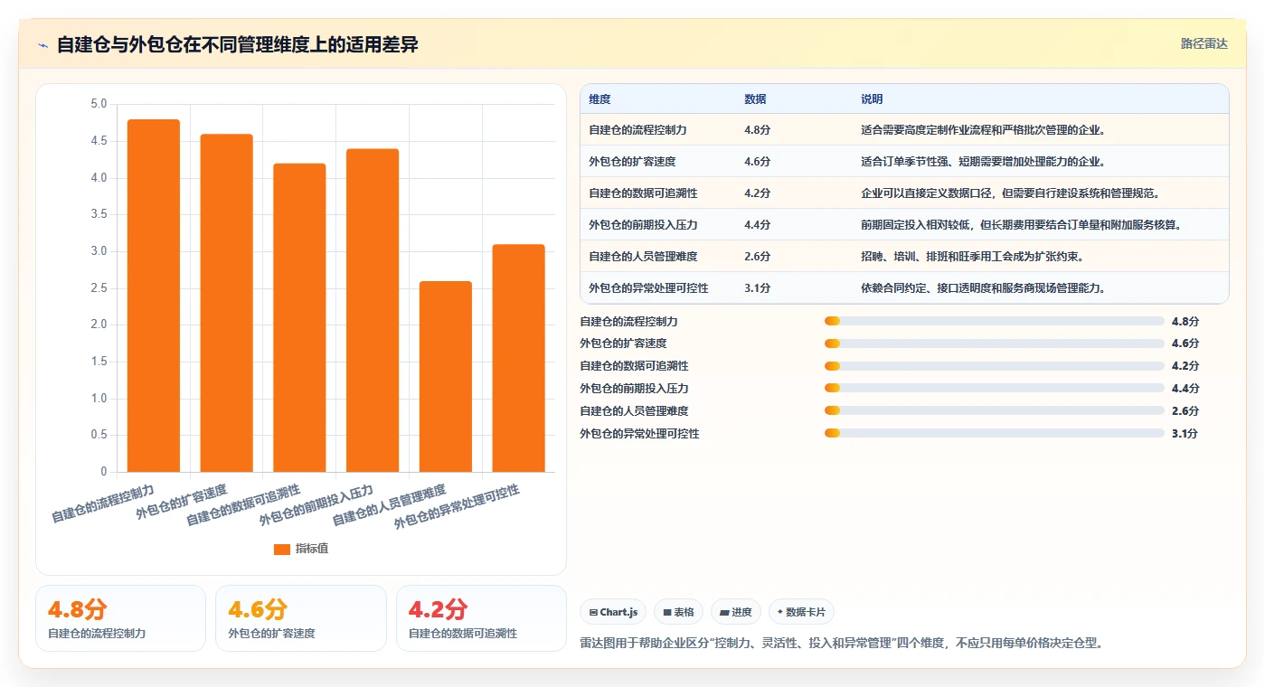Click the 自建仓的数据可追溯性 bar in the chart
The image size is (1265, 687).
(299, 317)
